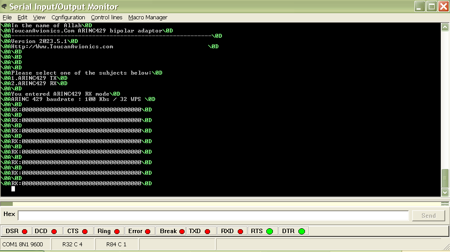
Task: Click the application icon in title bar
Action: 4,7
